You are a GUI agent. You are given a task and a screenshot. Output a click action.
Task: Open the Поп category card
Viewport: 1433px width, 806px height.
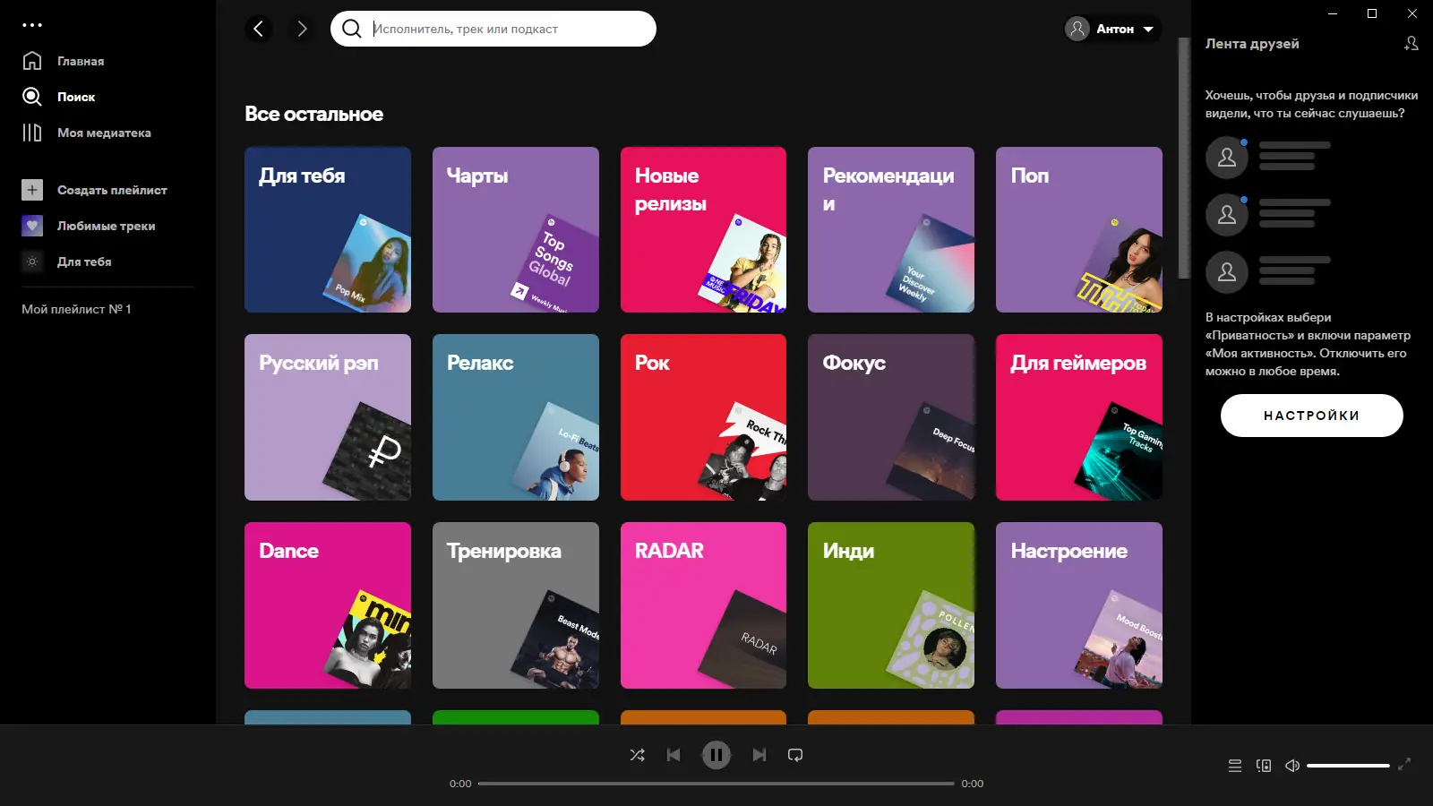coord(1079,229)
